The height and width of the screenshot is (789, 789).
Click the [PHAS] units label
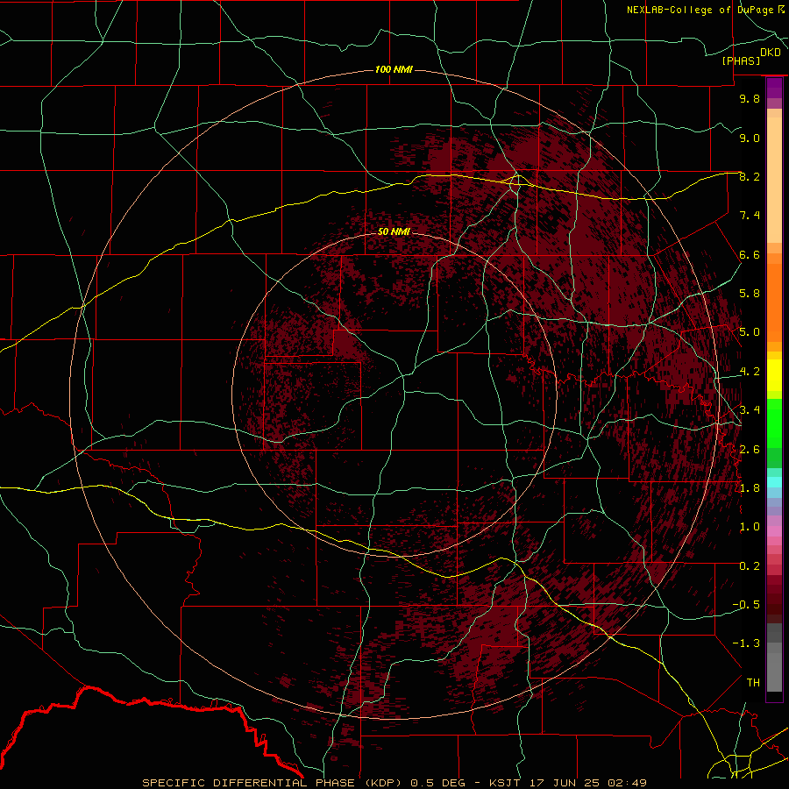pyautogui.click(x=741, y=60)
